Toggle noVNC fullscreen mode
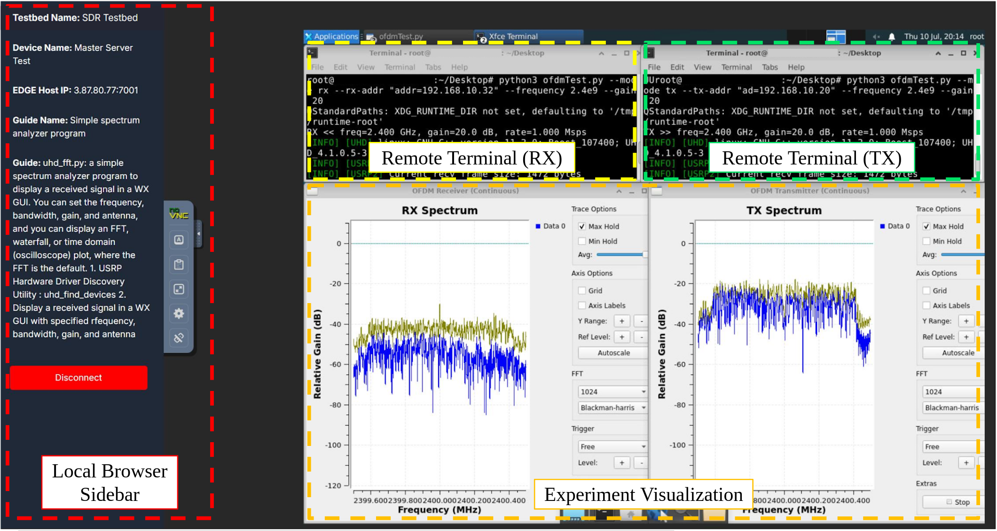The image size is (997, 531). pos(179,289)
